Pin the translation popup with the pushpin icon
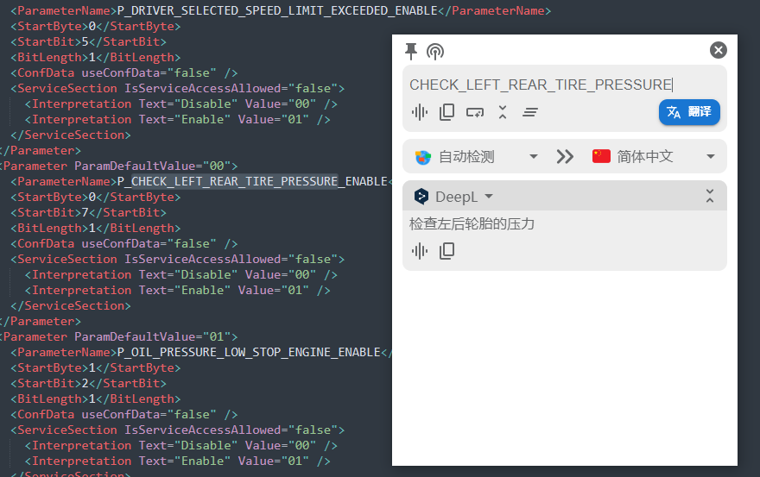The image size is (760, 477). (410, 51)
